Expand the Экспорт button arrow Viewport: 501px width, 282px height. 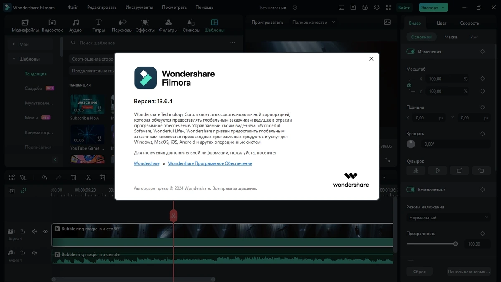point(444,8)
